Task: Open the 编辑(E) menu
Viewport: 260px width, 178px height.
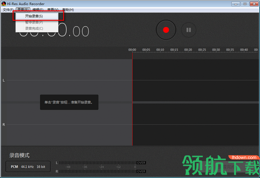Action: tap(38, 10)
